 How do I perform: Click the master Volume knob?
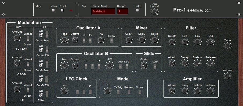(227, 76)
